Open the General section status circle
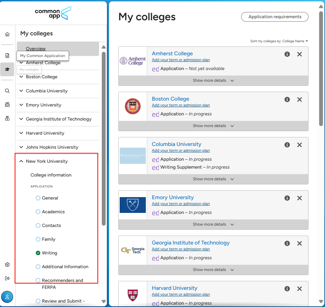Image resolution: width=325 pixels, height=307 pixels. [38, 198]
